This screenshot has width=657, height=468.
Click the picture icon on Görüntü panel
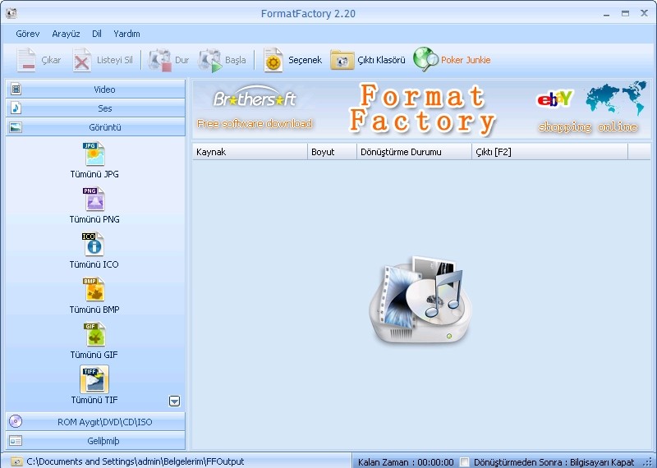pos(16,126)
